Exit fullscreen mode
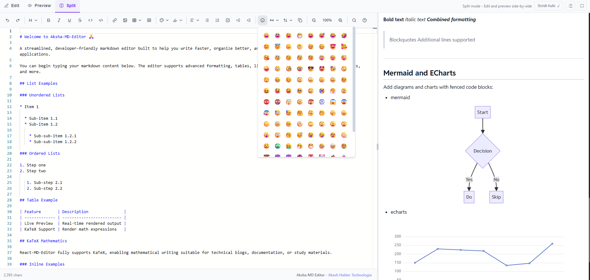This screenshot has height=280, width=590. 582,6
